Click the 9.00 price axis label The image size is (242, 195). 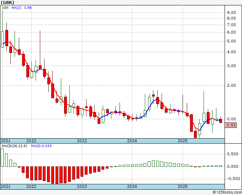[x=232, y=13]
